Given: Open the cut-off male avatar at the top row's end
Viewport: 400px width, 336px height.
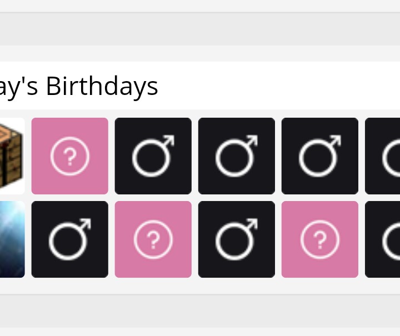Looking at the screenshot, I should tap(382, 156).
